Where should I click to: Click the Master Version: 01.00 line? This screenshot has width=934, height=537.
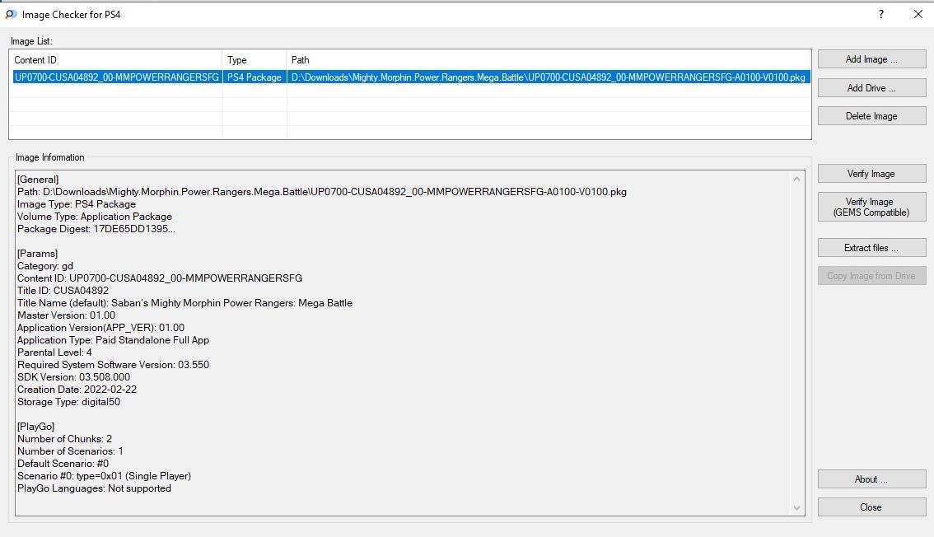pyautogui.click(x=66, y=315)
